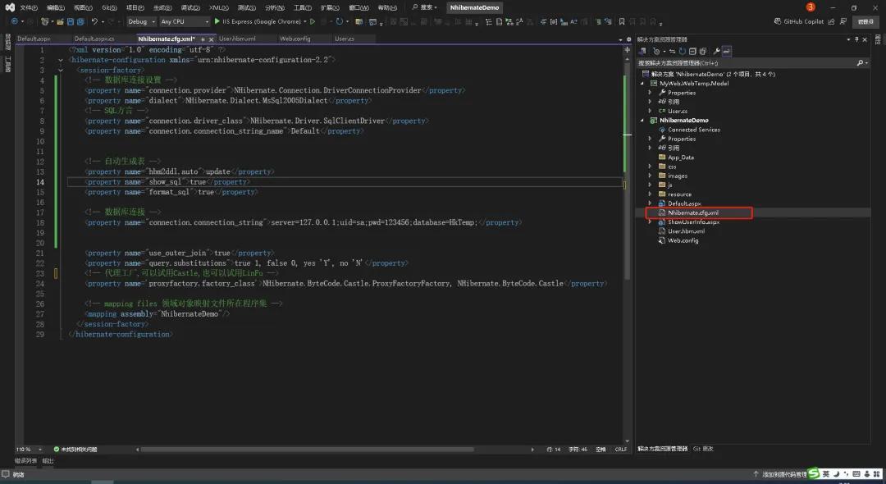
Task: Open the 110% editor zoom control
Action: [26, 449]
